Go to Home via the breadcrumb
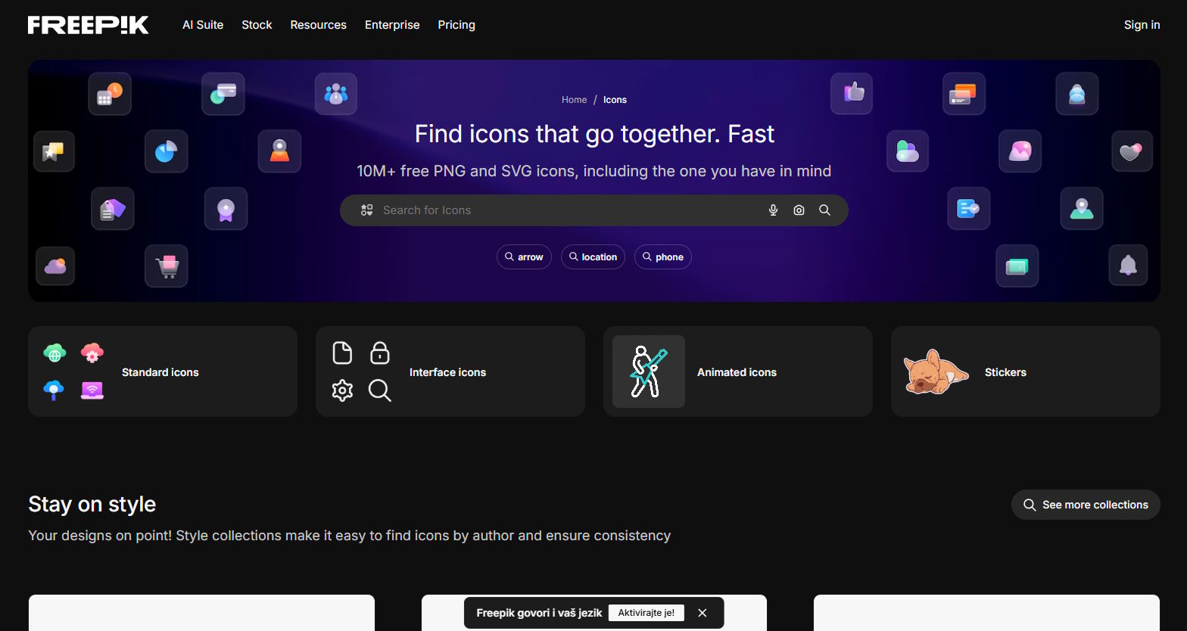The height and width of the screenshot is (631, 1187). click(x=574, y=100)
